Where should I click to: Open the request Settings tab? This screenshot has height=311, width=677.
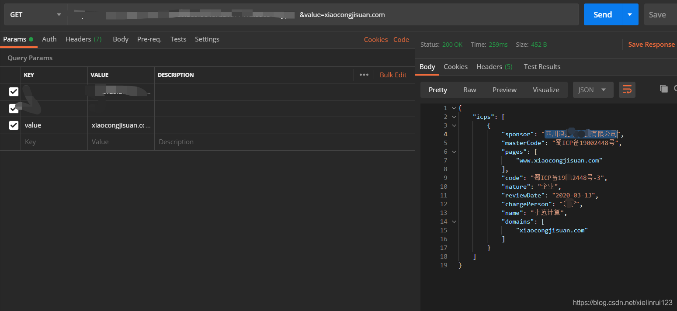coord(207,39)
